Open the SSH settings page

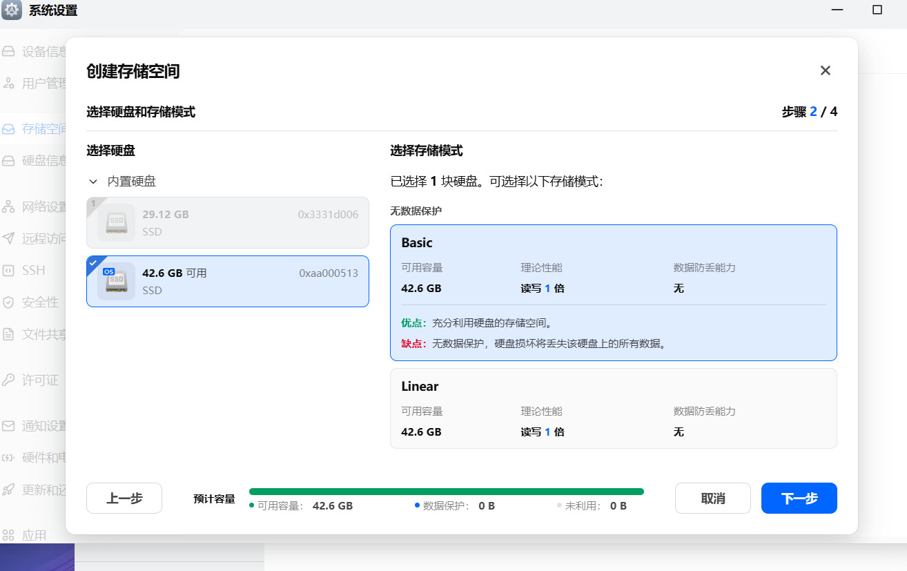pos(33,271)
